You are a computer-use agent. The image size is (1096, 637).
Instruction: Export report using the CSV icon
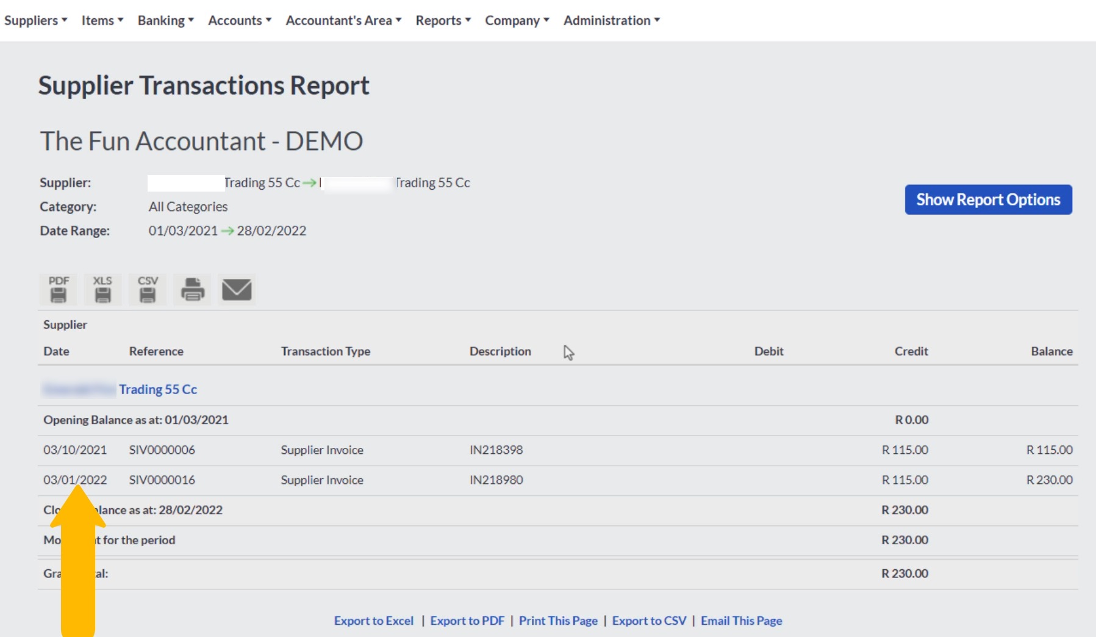148,289
